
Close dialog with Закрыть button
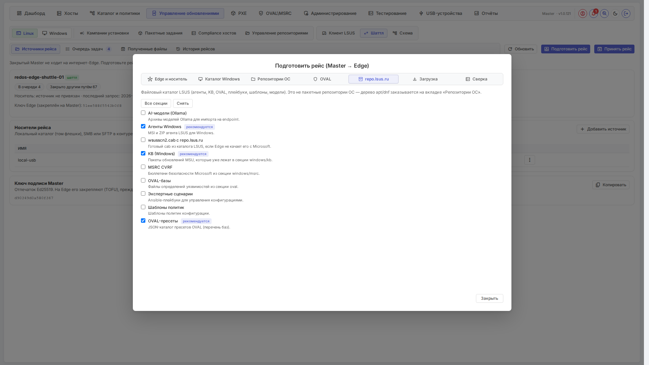(x=489, y=298)
